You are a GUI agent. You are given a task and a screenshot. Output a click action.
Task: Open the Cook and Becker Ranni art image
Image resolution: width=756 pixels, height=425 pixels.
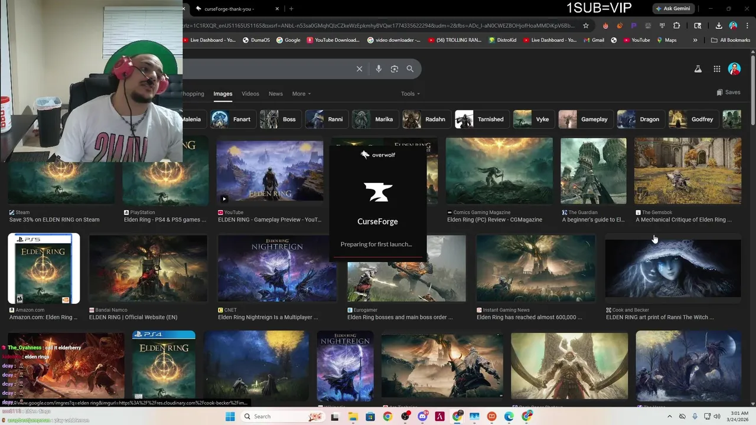click(x=673, y=269)
